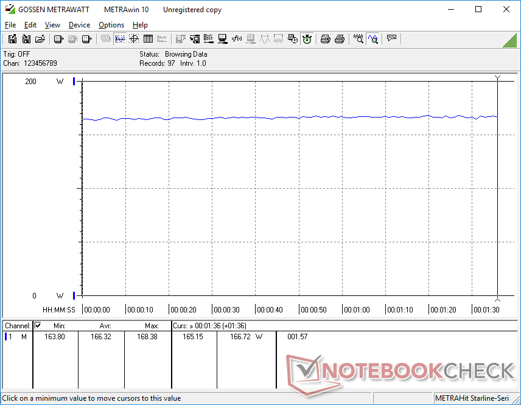Click the greyed-out device stop icon
Image resolution: width=521 pixels, height=405 pixels.
(x=73, y=39)
